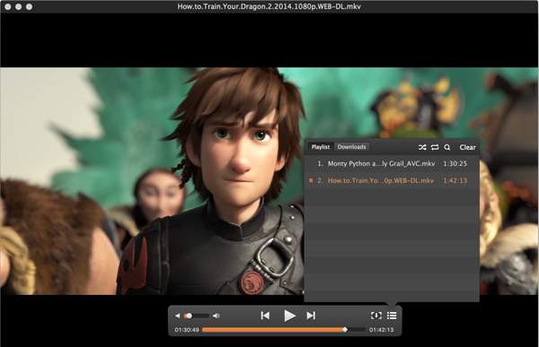Switch to the Downloads tab
Screen dimensions: 539x347
coord(351,147)
